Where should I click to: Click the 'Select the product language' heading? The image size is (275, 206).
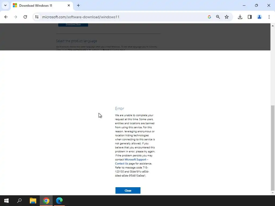(77, 41)
